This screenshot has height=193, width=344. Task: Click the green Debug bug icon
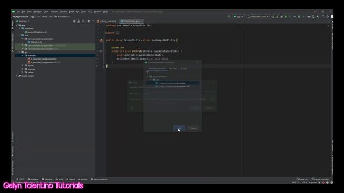[x=286, y=17]
